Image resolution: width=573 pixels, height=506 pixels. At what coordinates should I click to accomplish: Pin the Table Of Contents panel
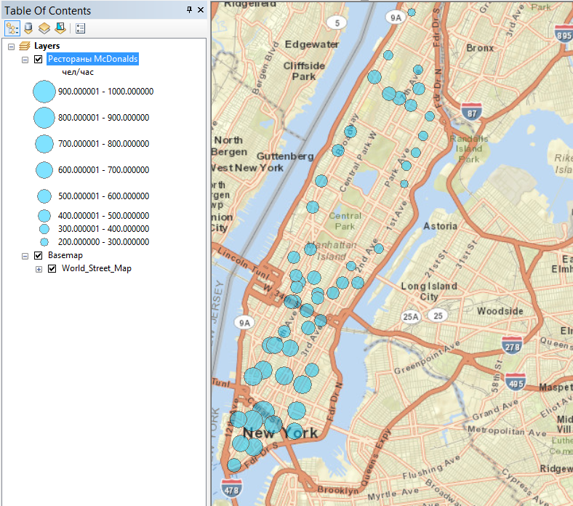pos(190,10)
